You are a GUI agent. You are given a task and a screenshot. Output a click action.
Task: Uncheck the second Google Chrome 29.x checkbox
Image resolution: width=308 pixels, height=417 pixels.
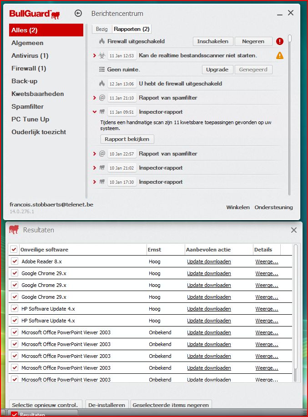tap(15, 285)
